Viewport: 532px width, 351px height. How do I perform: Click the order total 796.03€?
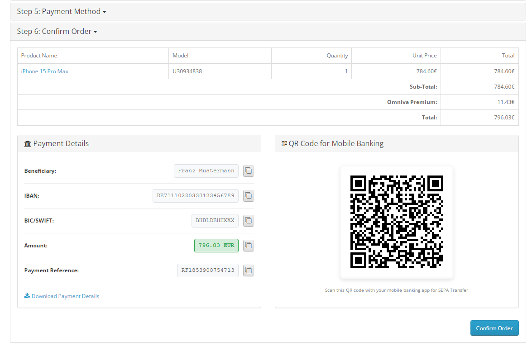(504, 118)
